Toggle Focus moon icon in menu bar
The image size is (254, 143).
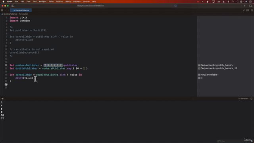coord(223,2)
